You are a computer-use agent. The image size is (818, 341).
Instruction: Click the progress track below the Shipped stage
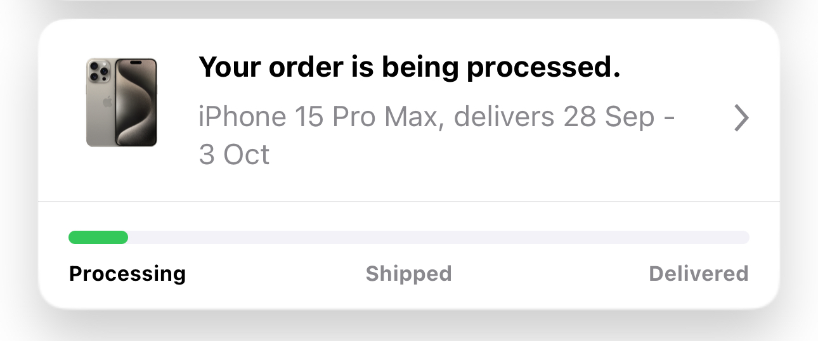[x=409, y=238]
